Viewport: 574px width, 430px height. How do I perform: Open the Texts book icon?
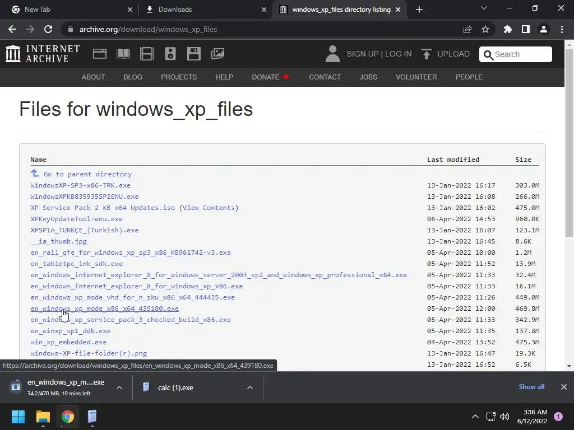pyautogui.click(x=123, y=54)
